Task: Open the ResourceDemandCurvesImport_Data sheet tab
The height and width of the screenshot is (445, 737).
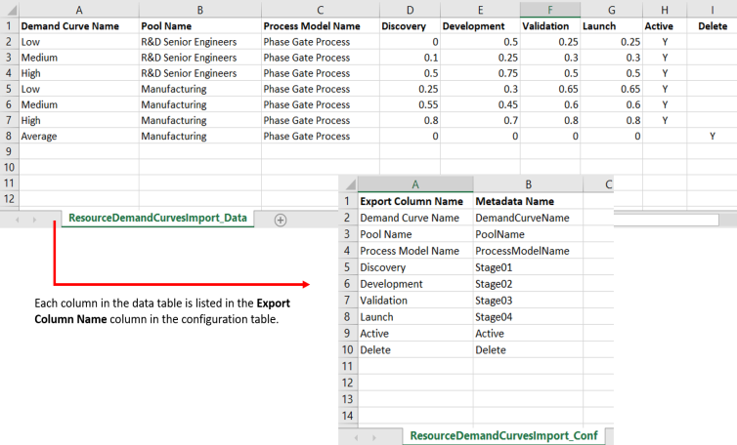Action: [x=157, y=218]
